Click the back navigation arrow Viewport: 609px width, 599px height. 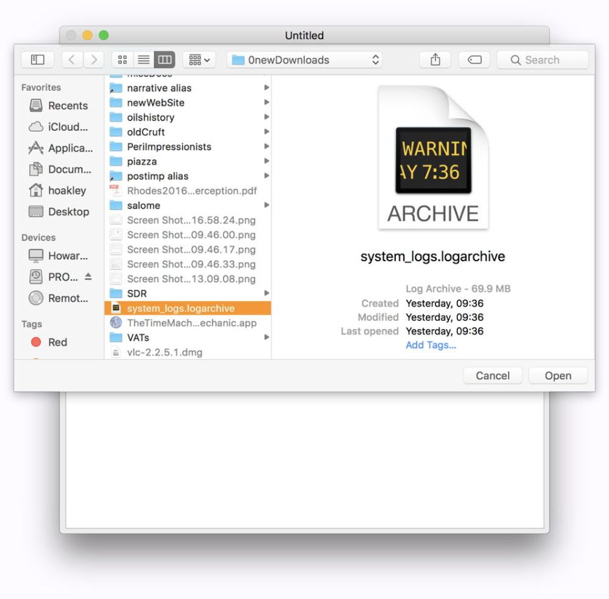[72, 60]
